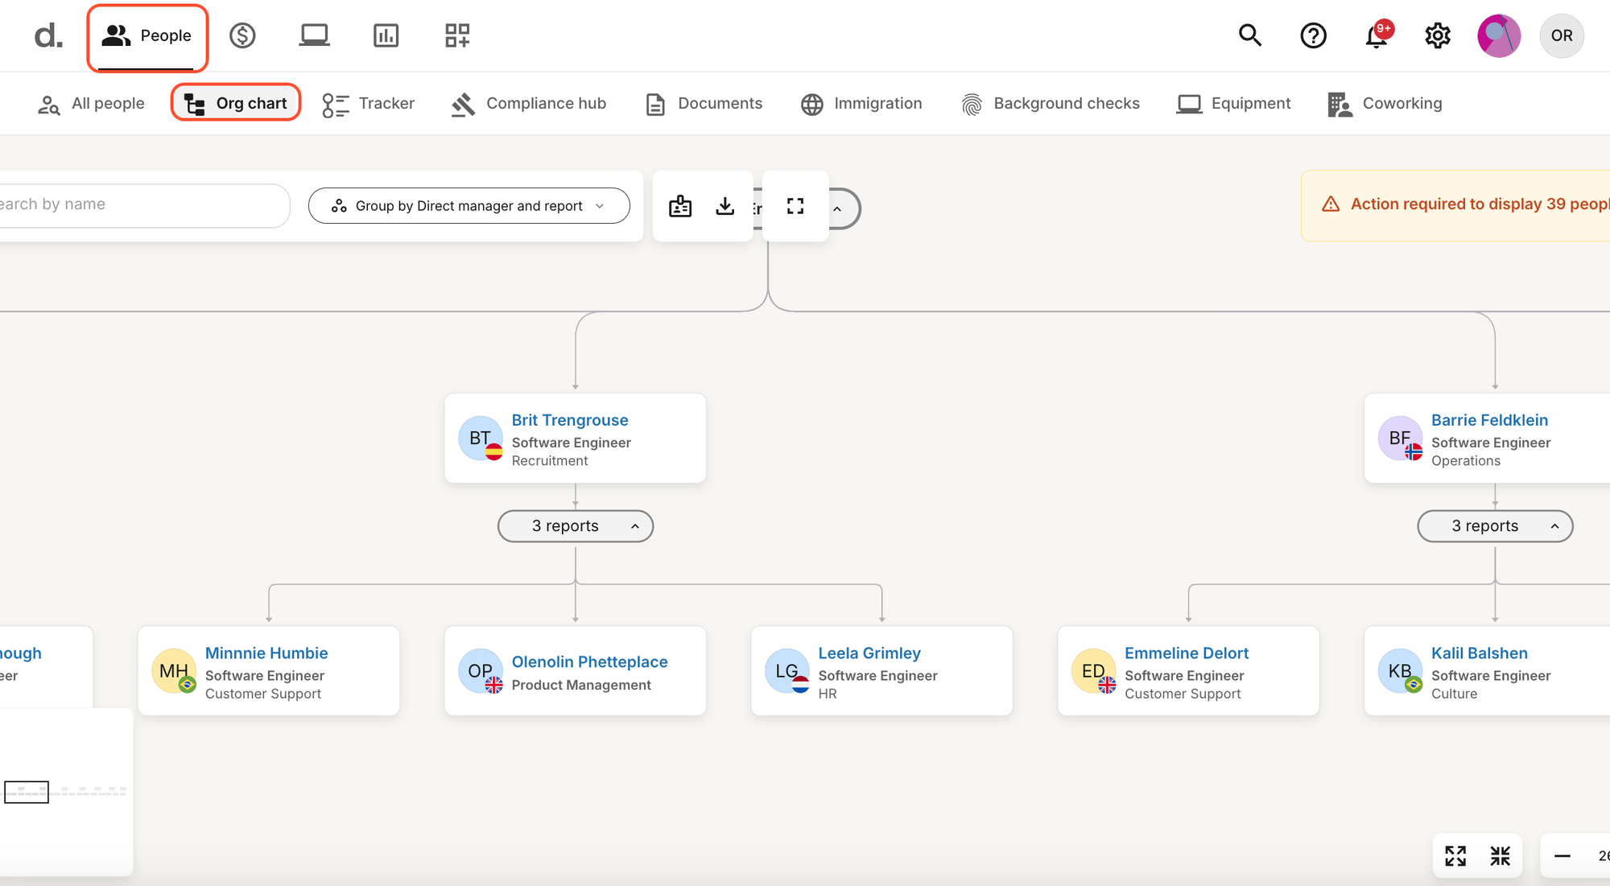The width and height of the screenshot is (1610, 886).
Task: Collapse the top node chevron pill
Action: [x=837, y=209]
